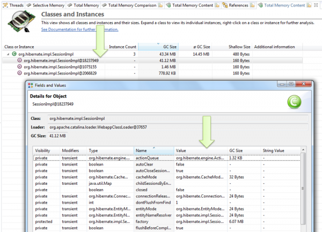This screenshot has width=322, height=232.
Task: Select the factory field row
Action: 166,221
